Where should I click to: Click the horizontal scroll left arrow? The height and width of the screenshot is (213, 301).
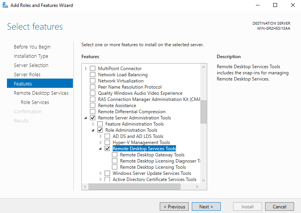85,186
